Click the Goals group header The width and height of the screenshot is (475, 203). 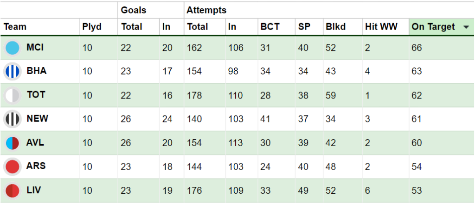pyautogui.click(x=134, y=10)
